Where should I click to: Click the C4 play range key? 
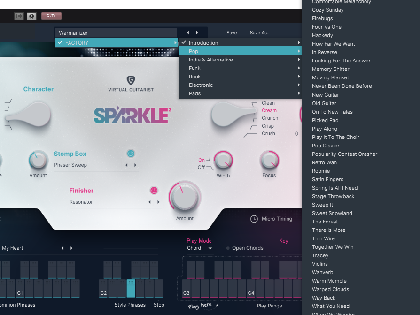[x=251, y=289]
